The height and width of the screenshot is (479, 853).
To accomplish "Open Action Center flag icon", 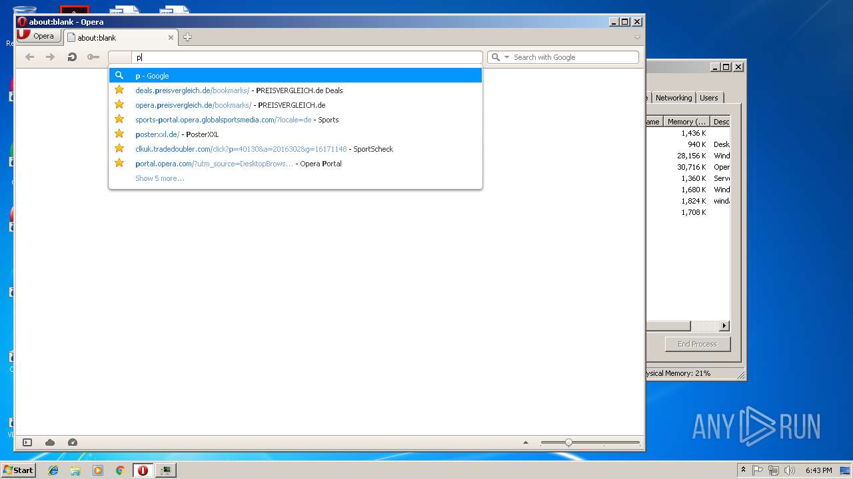I will click(x=758, y=470).
